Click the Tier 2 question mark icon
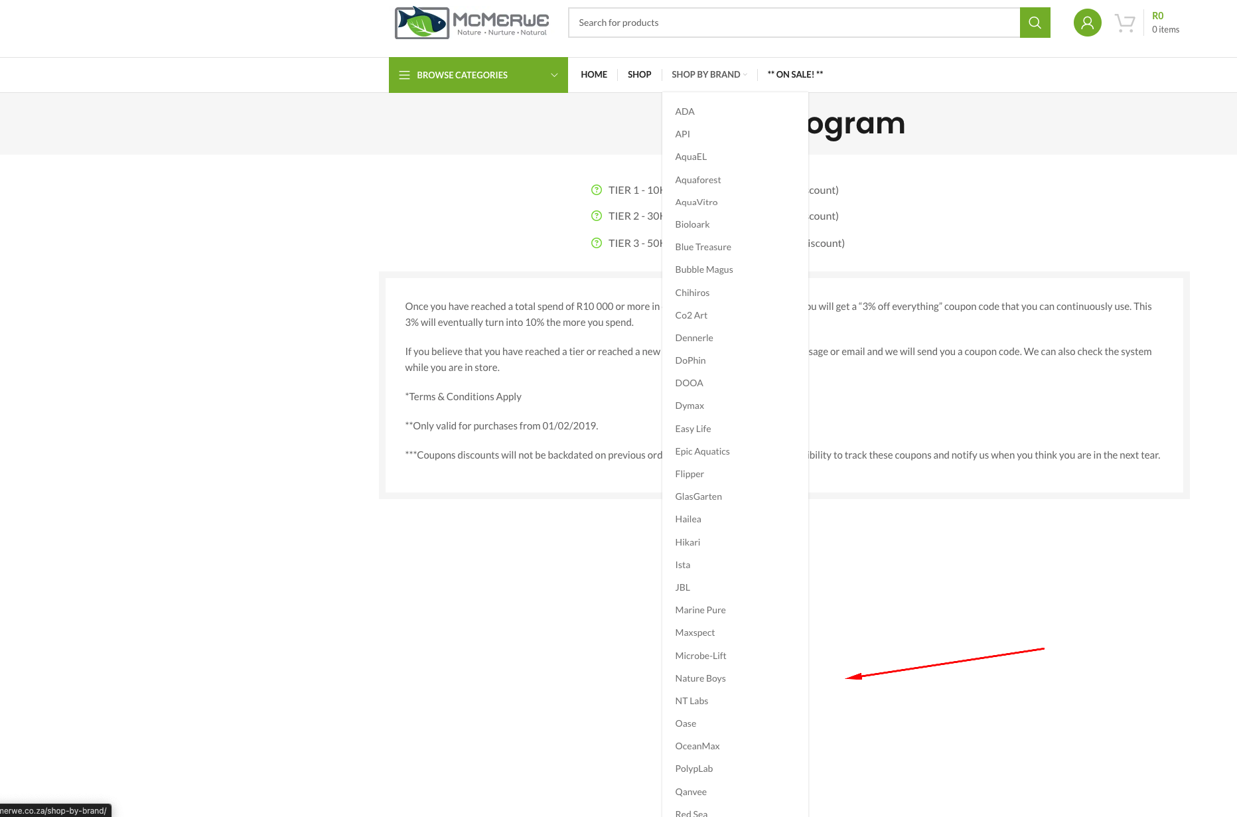1237x817 pixels. [597, 216]
